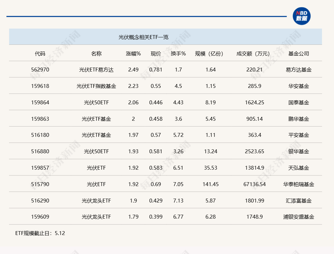Screen dimensions: 334x254
Task: Select fund company 国泰基金
Action: [299, 103]
